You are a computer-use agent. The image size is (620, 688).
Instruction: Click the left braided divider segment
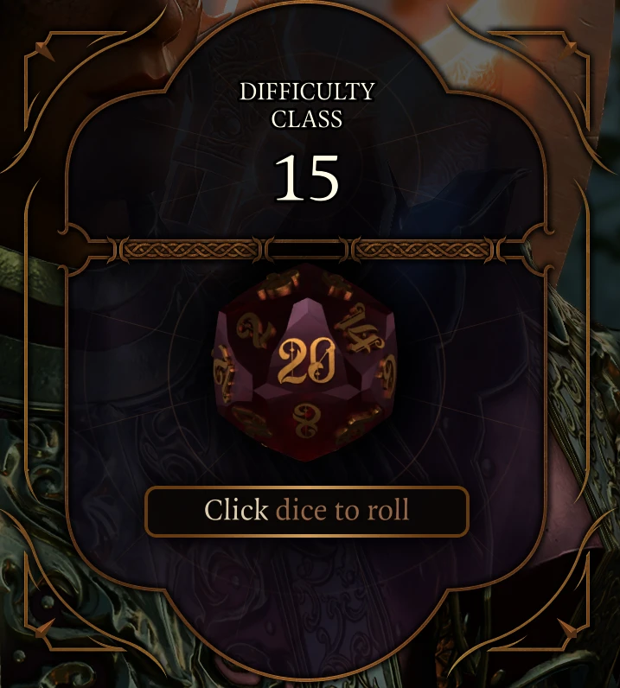click(x=189, y=250)
